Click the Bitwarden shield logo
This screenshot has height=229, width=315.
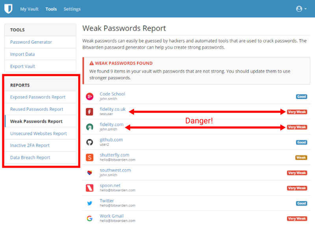8,9
